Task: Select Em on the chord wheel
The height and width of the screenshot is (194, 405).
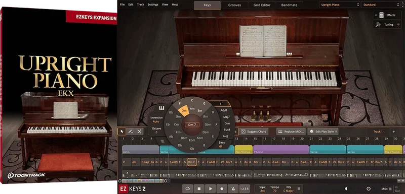Action: [x=199, y=111]
